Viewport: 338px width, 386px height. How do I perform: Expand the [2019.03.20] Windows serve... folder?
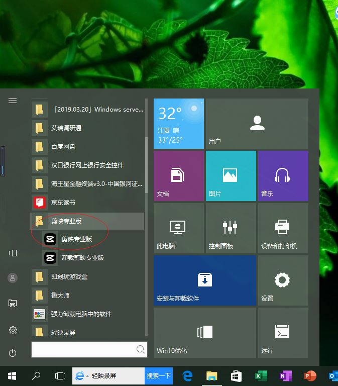88,109
